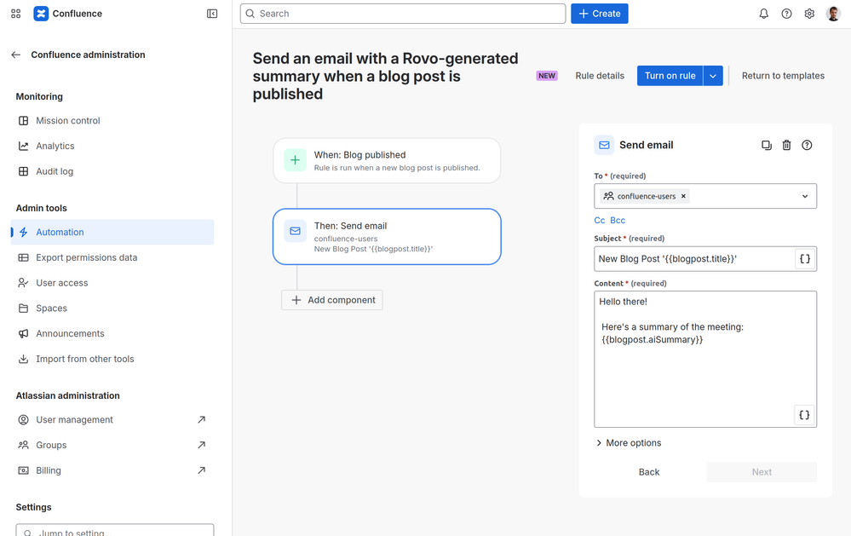Click the Import from other tools download icon
Screen dimensions: 851x536
coord(23,359)
